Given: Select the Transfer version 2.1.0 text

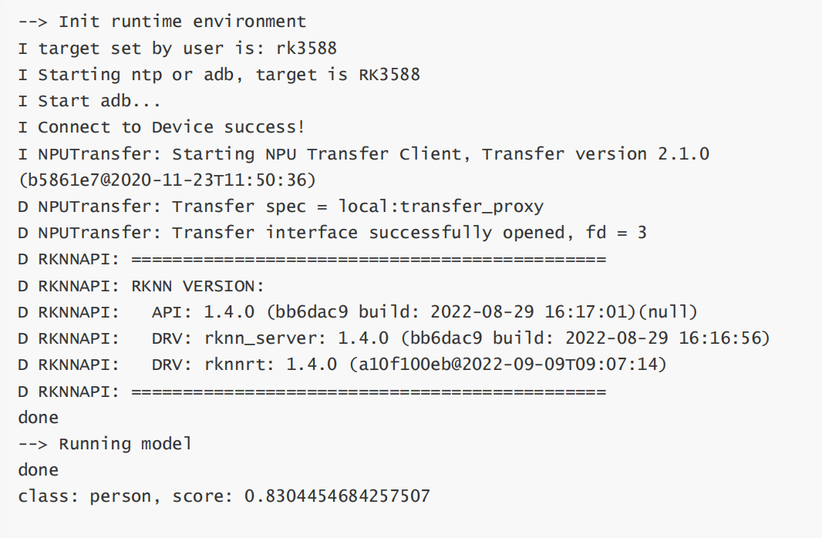Looking at the screenshot, I should pos(595,153).
